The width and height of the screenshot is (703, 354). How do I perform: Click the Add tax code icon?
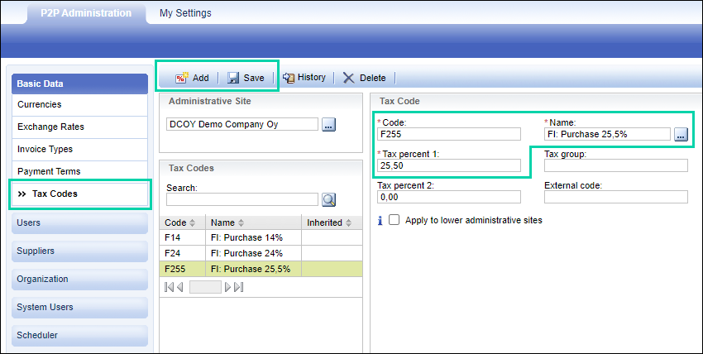point(181,78)
